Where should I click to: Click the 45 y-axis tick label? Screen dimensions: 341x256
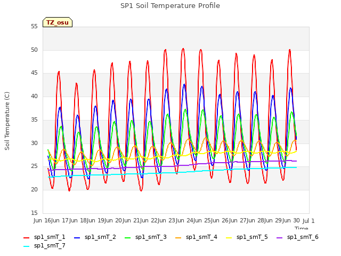34,73
